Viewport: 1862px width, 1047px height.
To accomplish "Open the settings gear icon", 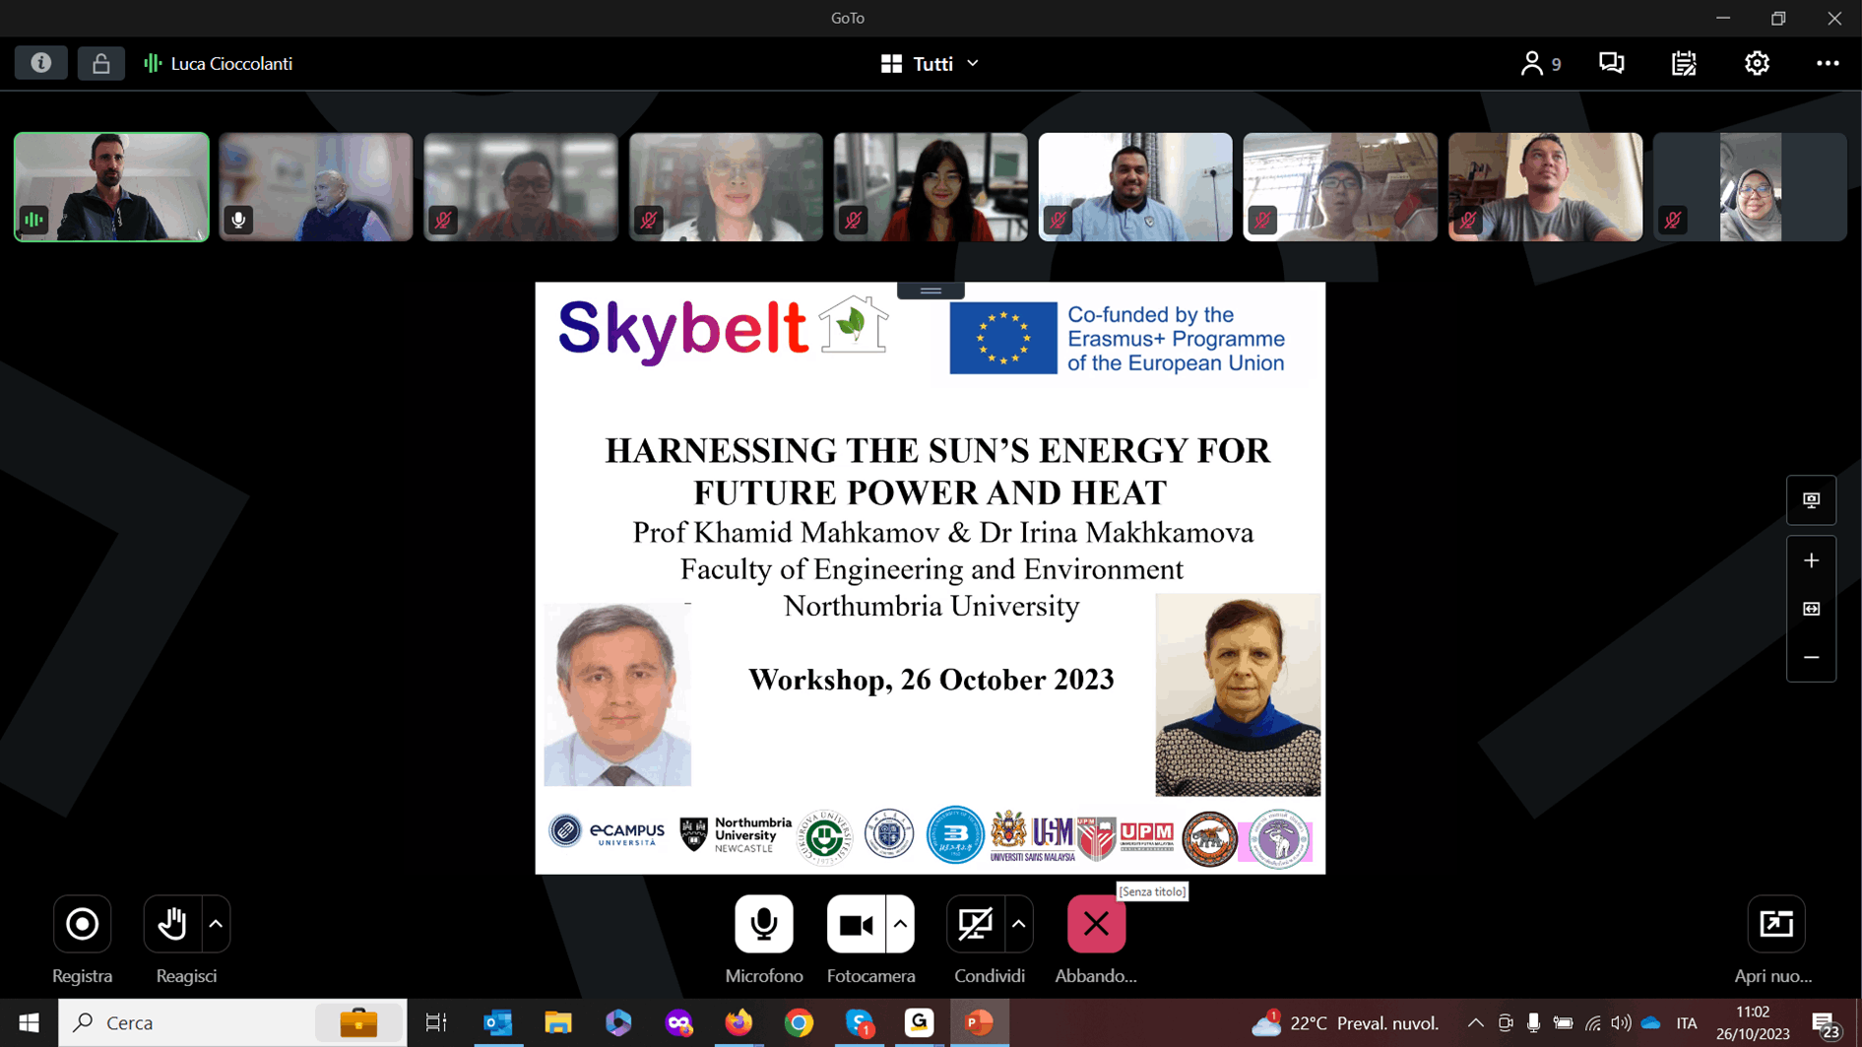I will pos(1757,63).
